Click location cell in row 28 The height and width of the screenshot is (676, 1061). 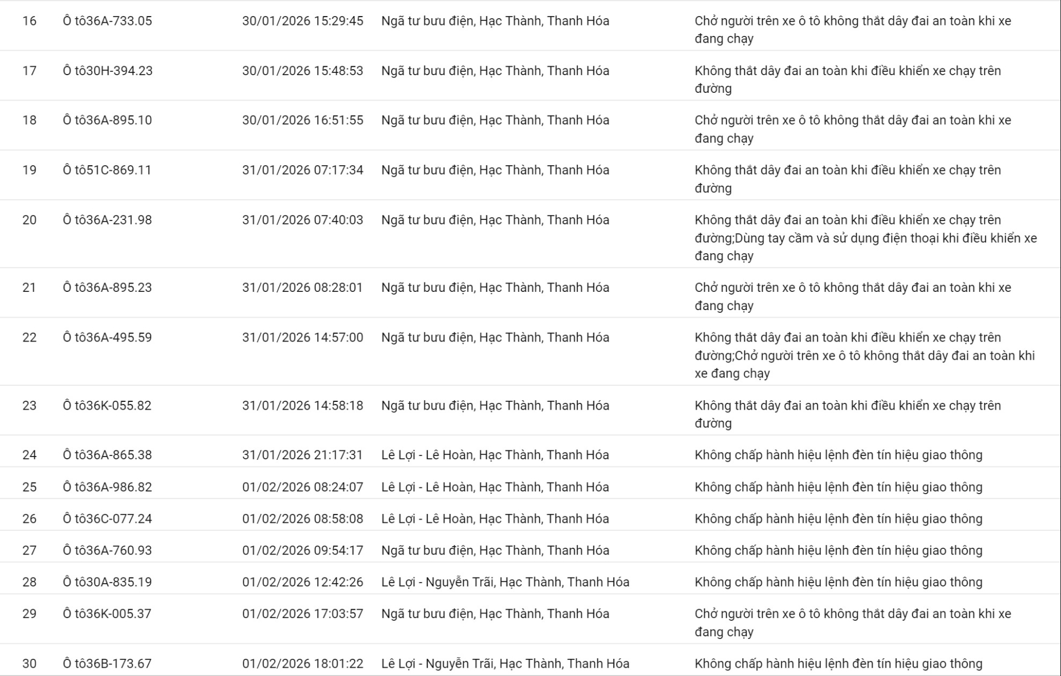click(x=505, y=582)
